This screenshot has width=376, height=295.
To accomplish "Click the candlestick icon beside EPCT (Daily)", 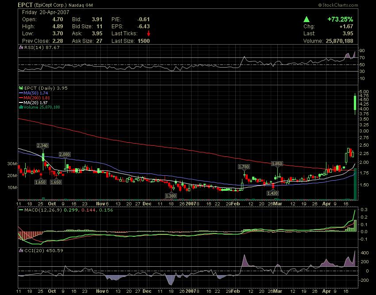I will tap(21, 88).
